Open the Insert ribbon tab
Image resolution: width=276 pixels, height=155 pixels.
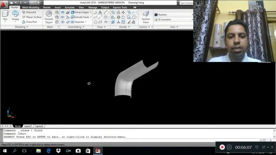57,7
